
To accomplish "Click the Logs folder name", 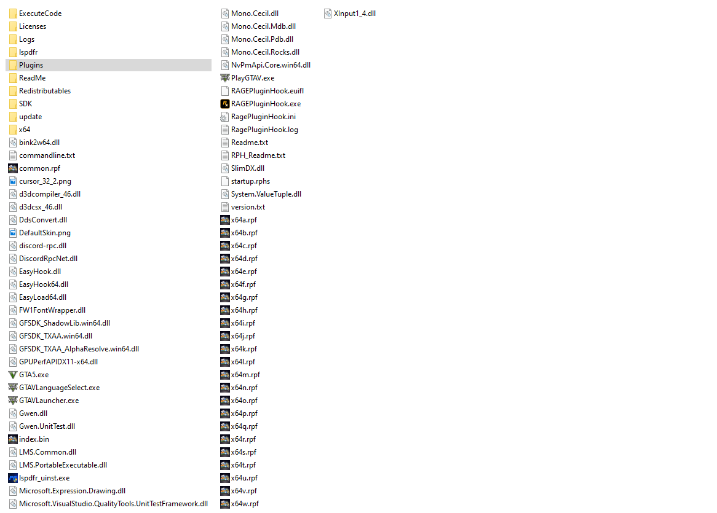I will click(x=26, y=39).
